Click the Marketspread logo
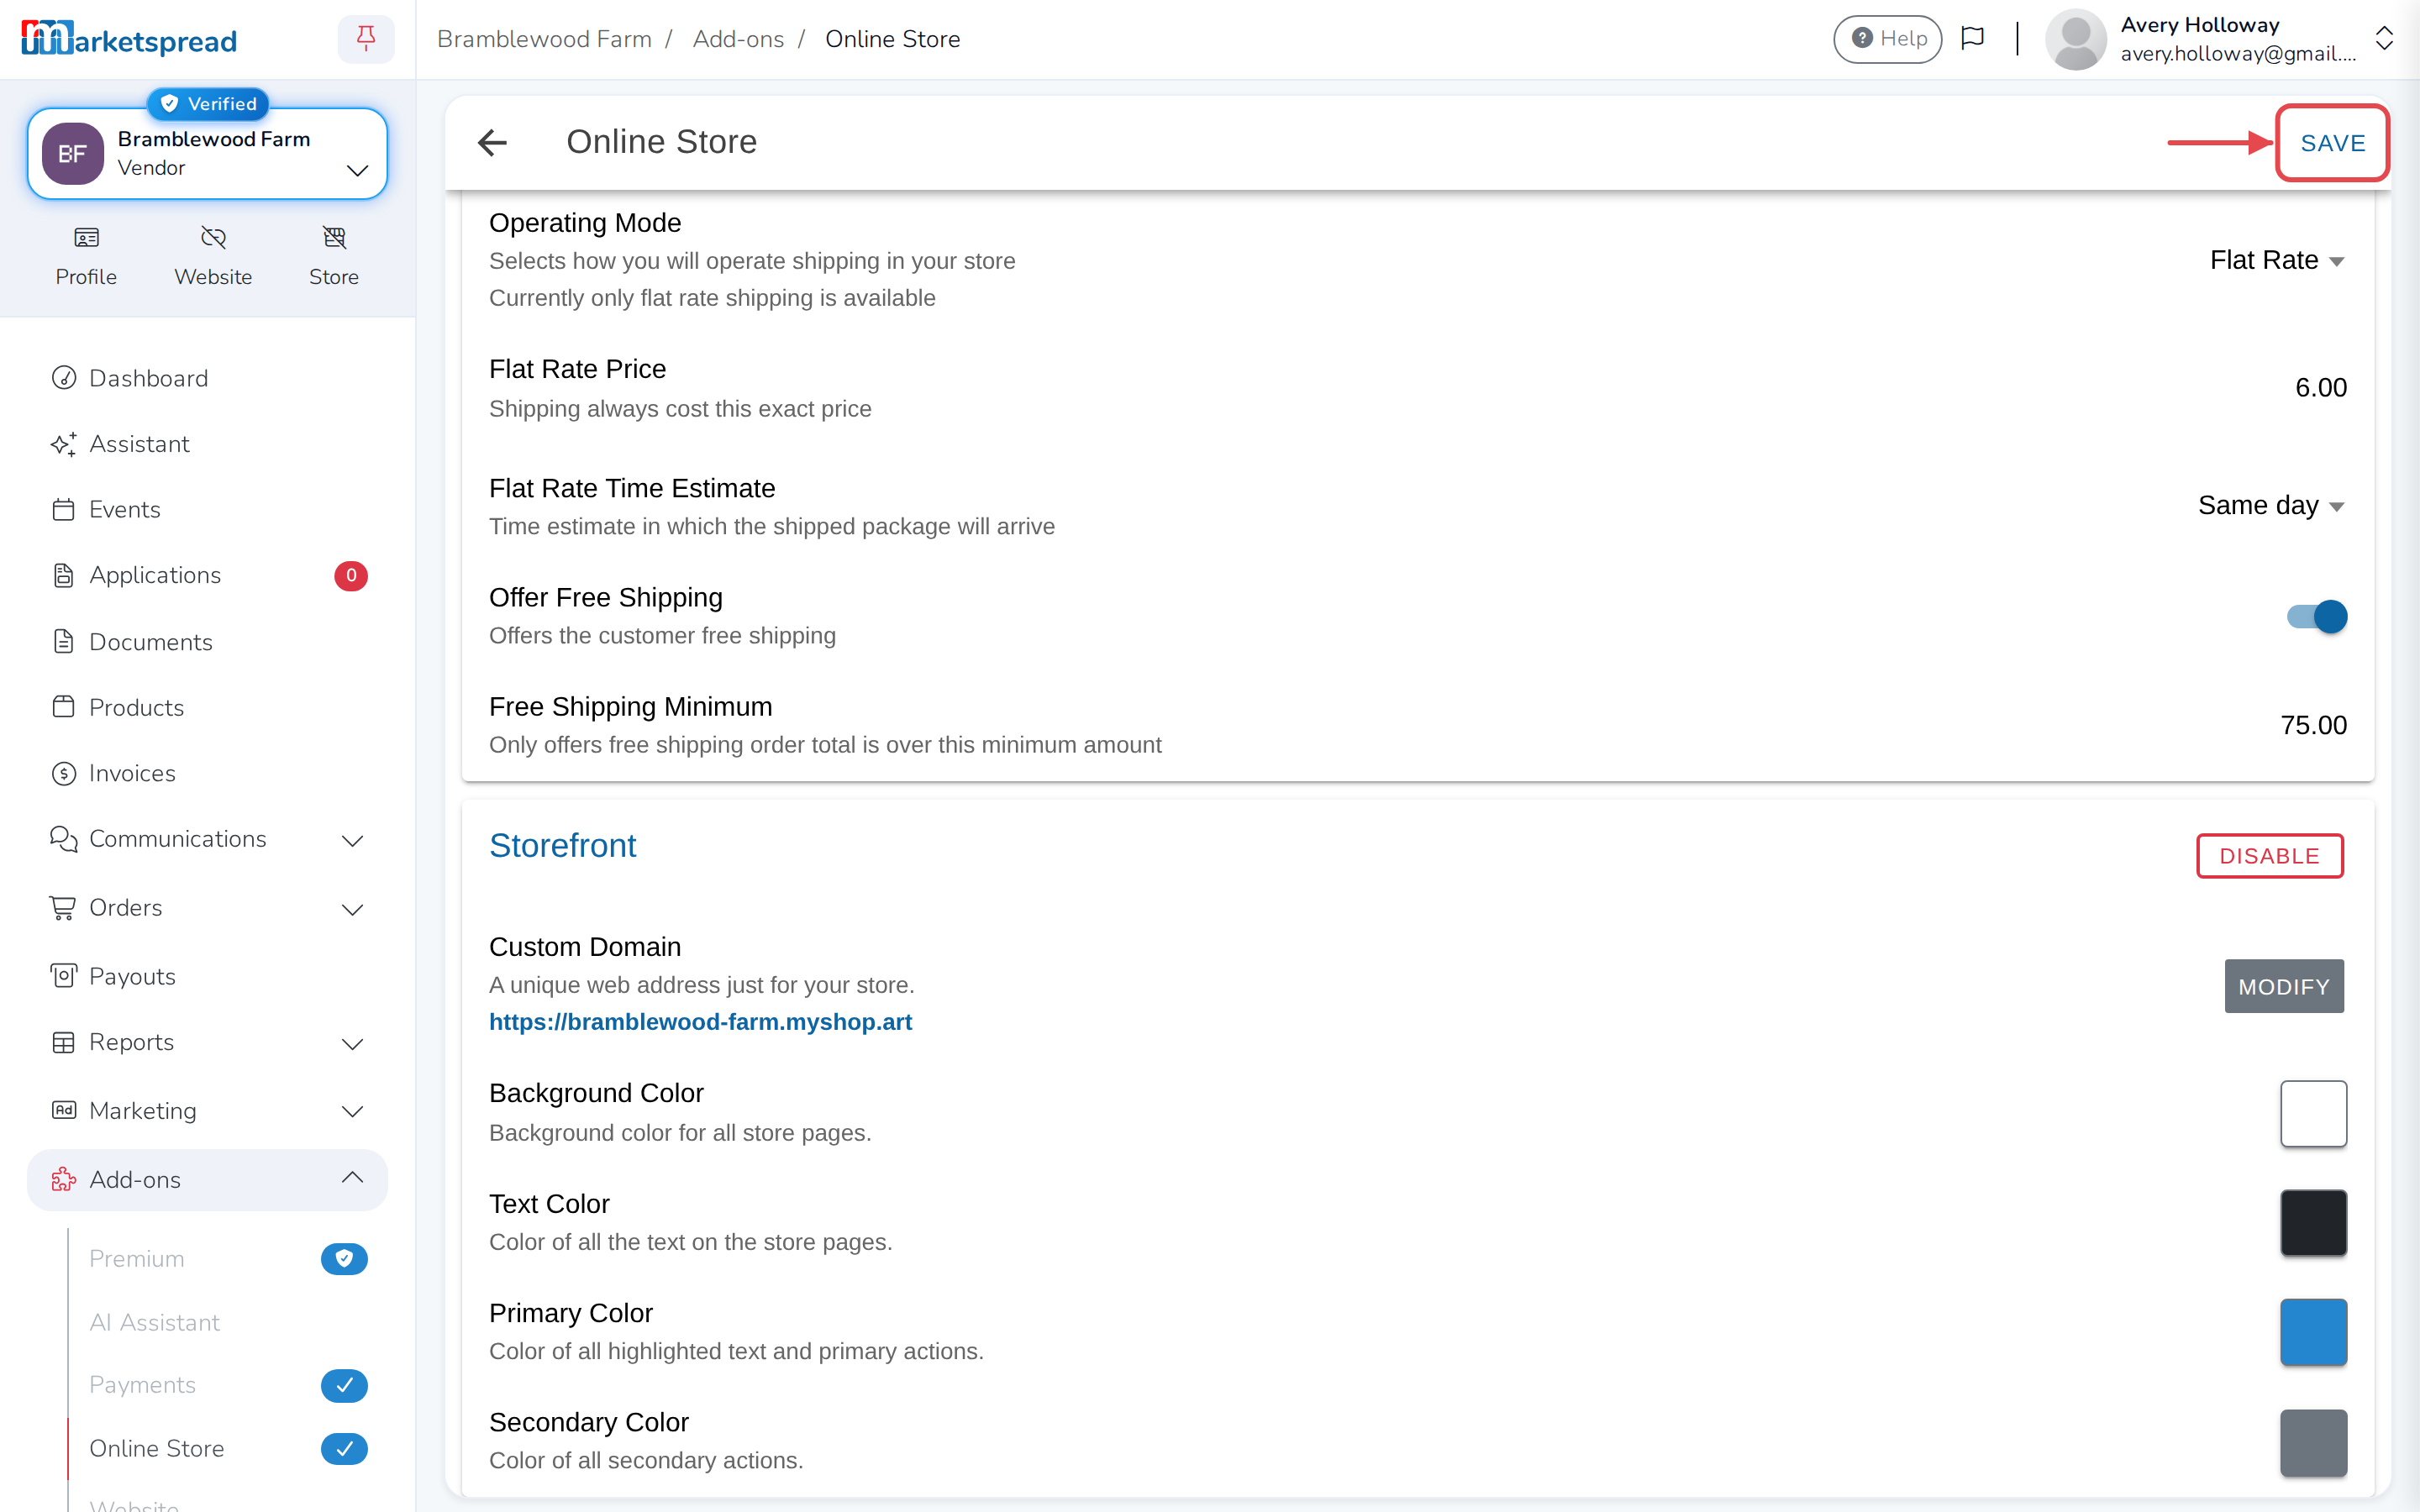The width and height of the screenshot is (2420, 1512). point(129,39)
